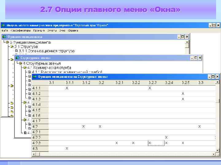
Task: Select document icon of 4.1.1 Руководство коммерческой службой
Action: click(x=29, y=72)
